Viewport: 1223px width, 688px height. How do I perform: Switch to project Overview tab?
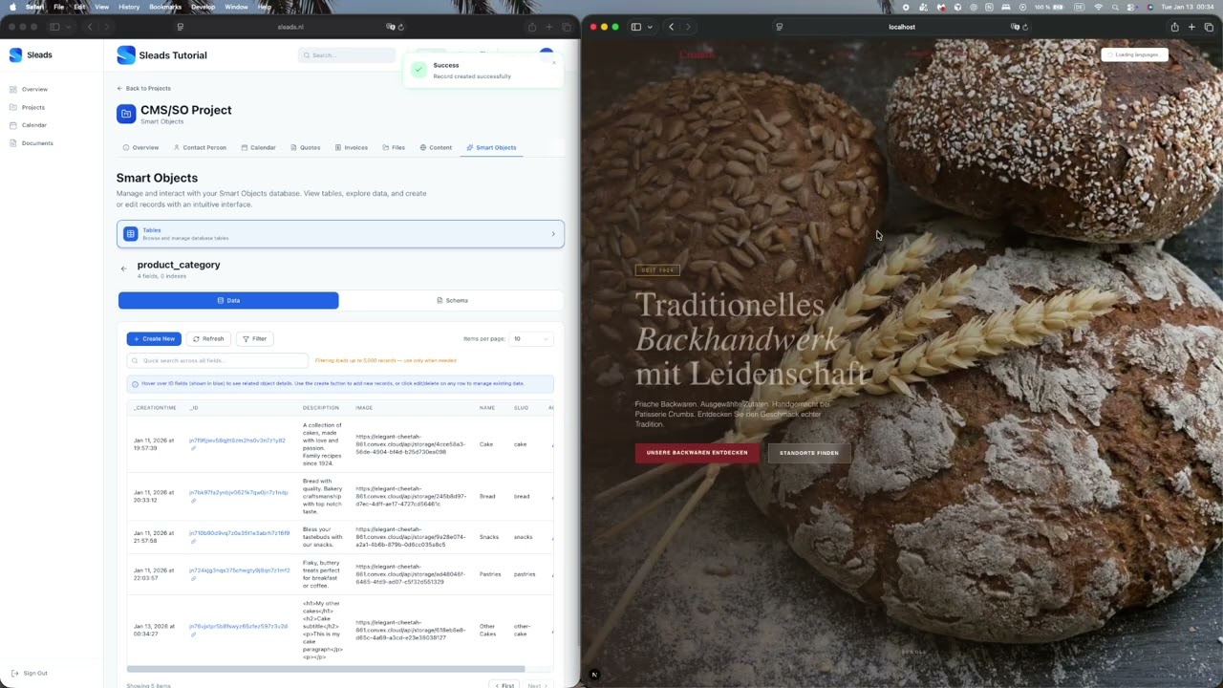click(x=140, y=147)
